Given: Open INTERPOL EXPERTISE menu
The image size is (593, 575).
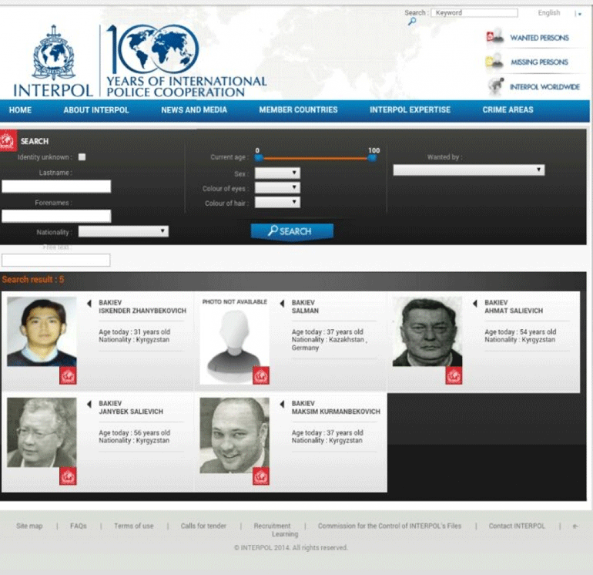Looking at the screenshot, I should 410,109.
